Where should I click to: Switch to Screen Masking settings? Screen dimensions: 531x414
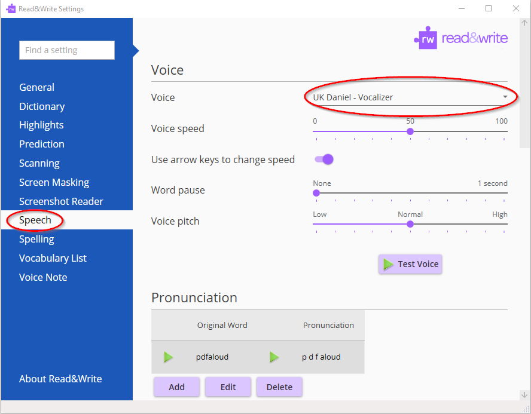54,182
